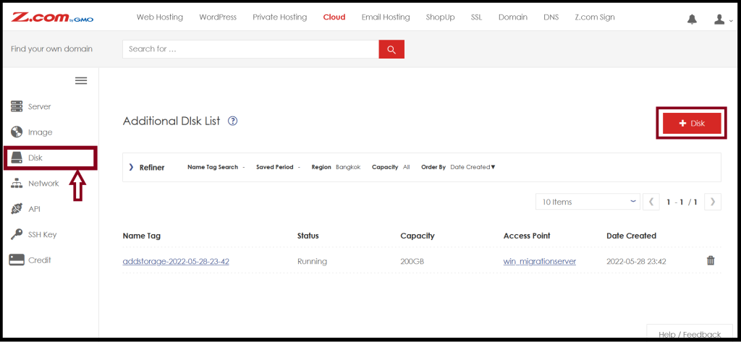Click the Server icon in sidebar
741x342 pixels.
coord(17,106)
